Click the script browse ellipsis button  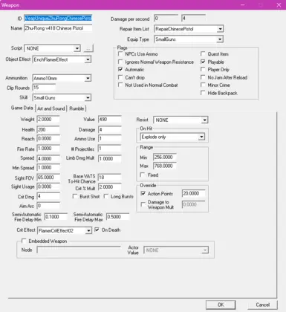click(88, 48)
